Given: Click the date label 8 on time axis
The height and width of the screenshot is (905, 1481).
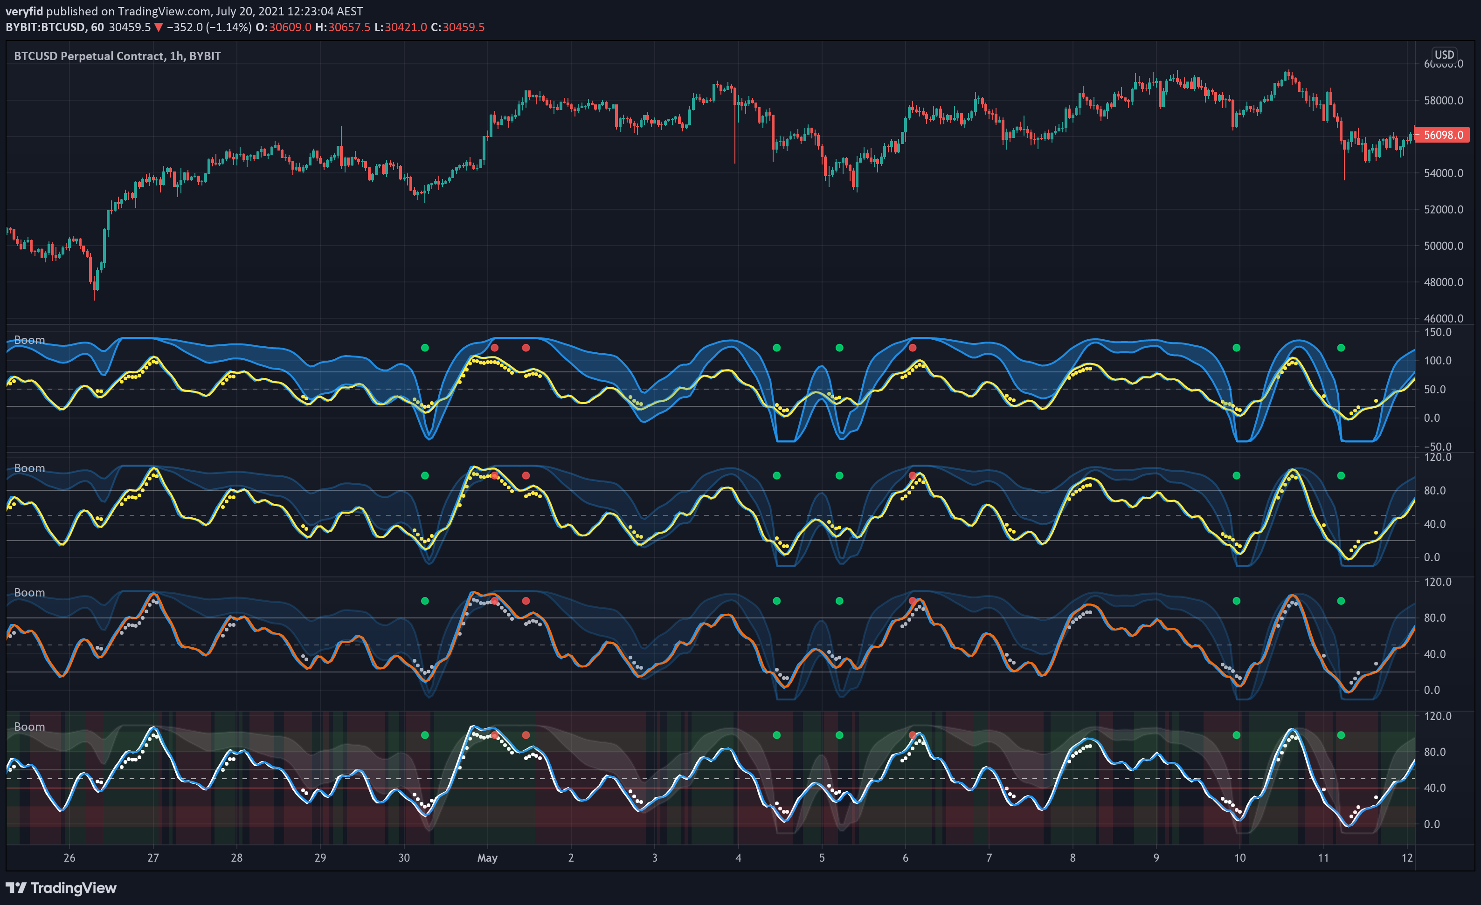Looking at the screenshot, I should [1073, 857].
